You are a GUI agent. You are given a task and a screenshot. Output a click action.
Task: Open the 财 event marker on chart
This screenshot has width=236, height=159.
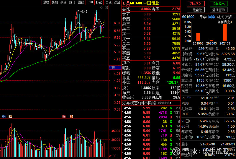4,116
